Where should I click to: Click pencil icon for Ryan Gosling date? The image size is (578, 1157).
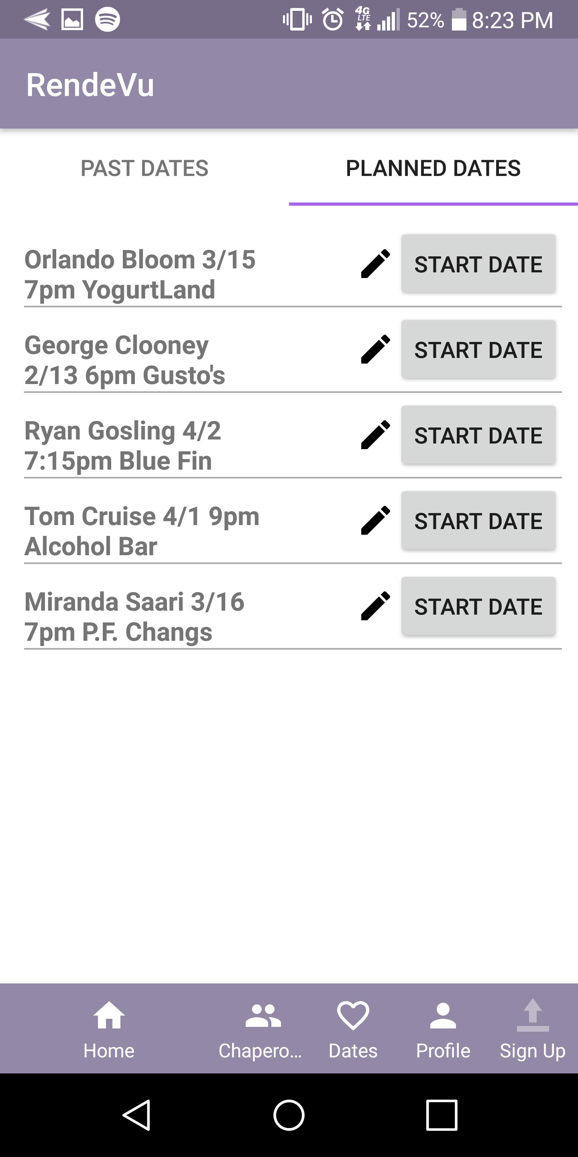pos(375,435)
